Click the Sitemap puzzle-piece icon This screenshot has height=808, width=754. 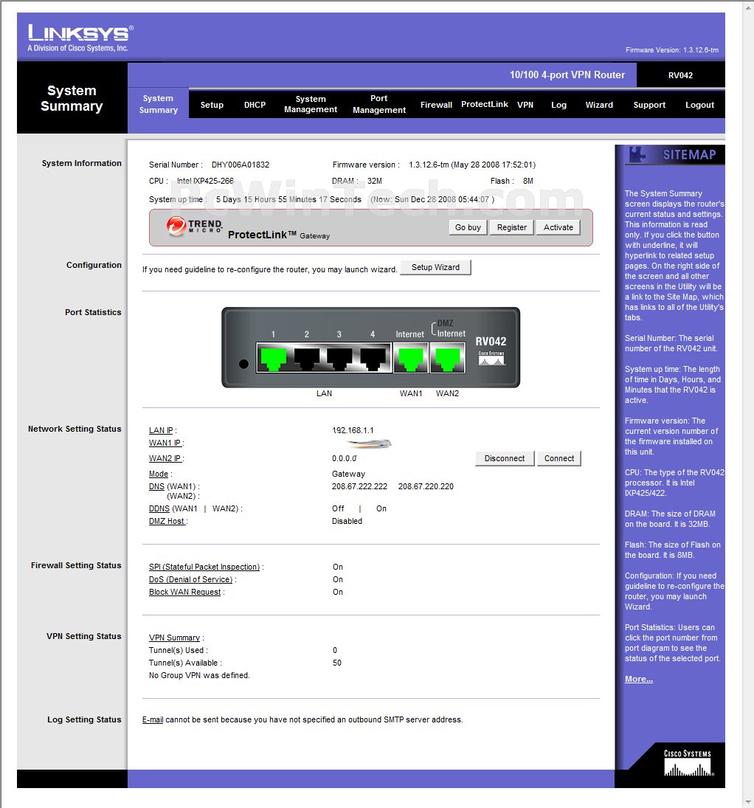pyautogui.click(x=638, y=154)
